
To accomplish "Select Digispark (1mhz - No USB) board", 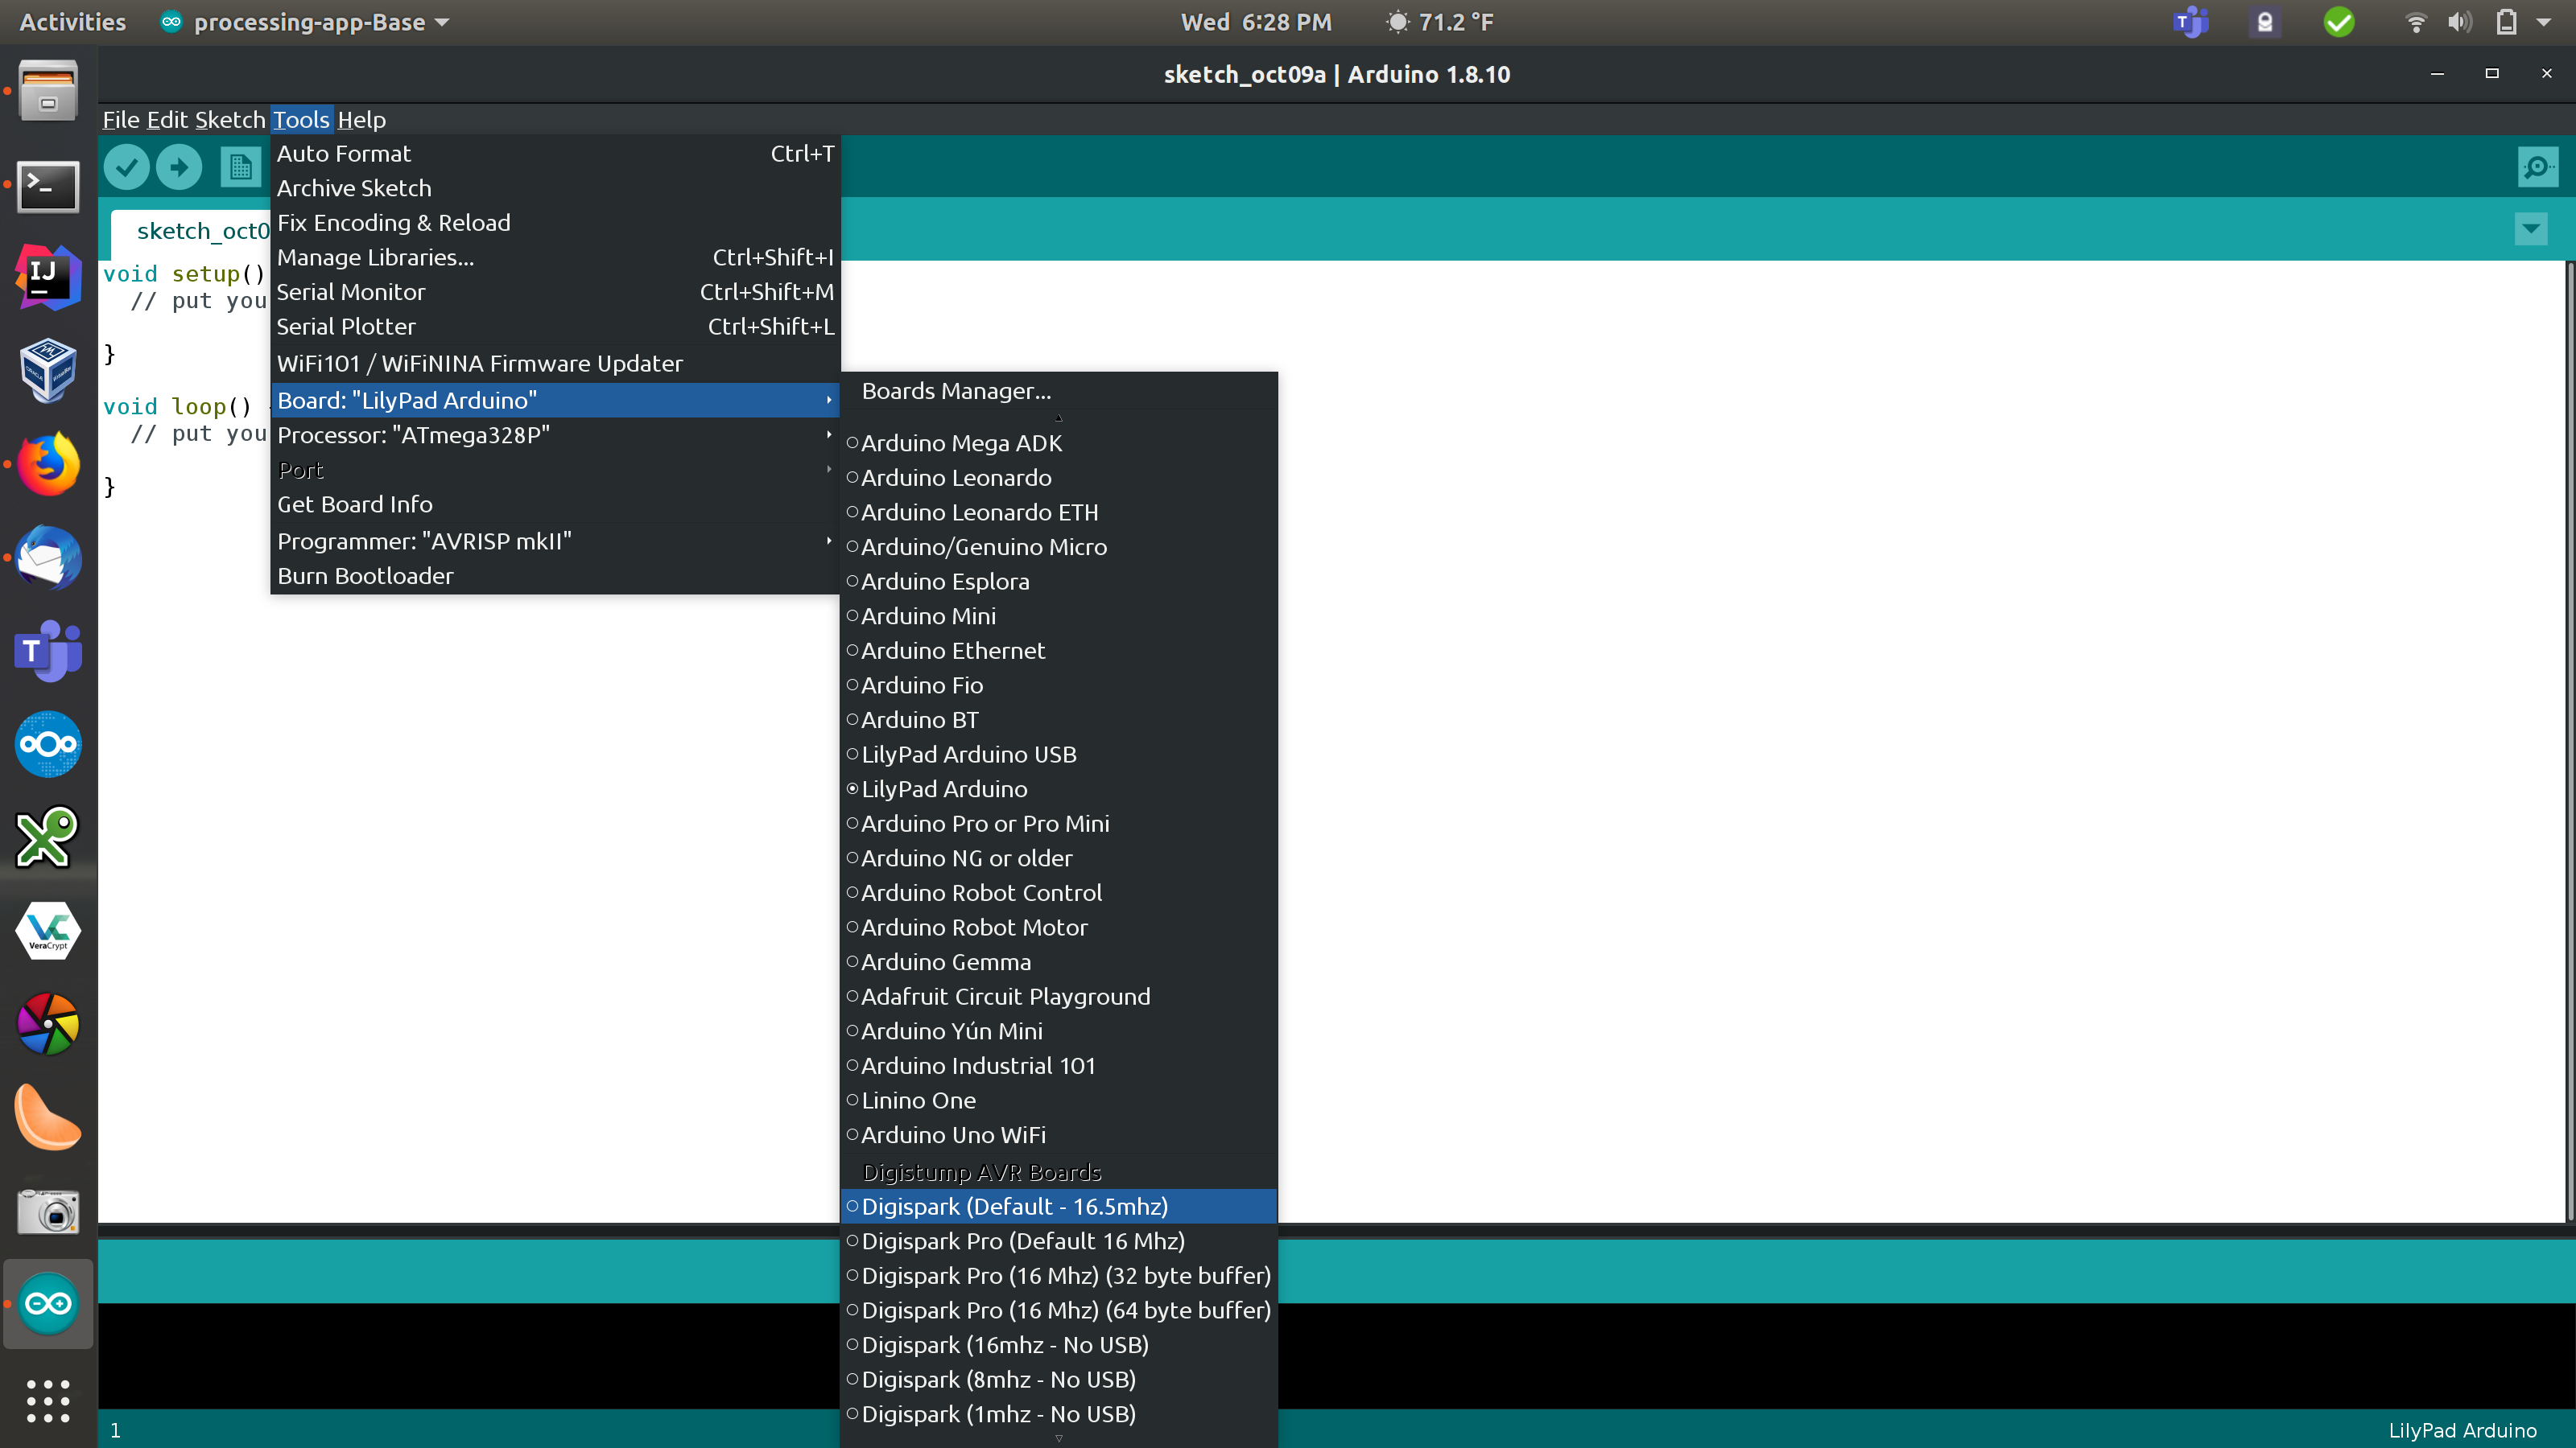I will (1059, 1414).
